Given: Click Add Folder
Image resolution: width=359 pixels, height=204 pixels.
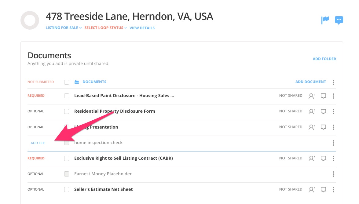Looking at the screenshot, I should point(324,59).
